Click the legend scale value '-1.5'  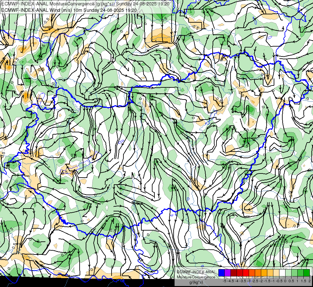click(267, 281)
